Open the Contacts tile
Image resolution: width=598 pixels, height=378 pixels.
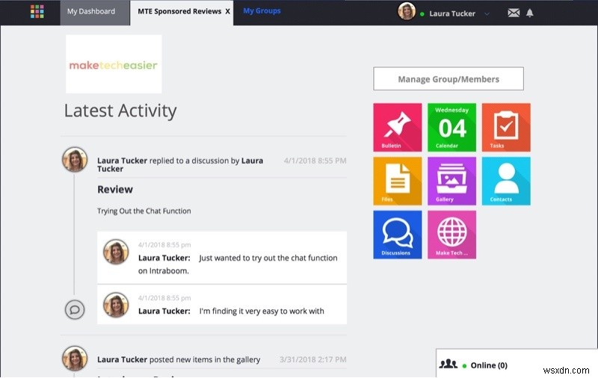point(506,181)
